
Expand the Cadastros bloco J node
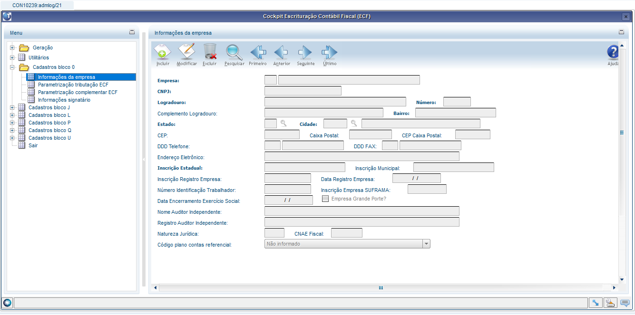pyautogui.click(x=12, y=107)
